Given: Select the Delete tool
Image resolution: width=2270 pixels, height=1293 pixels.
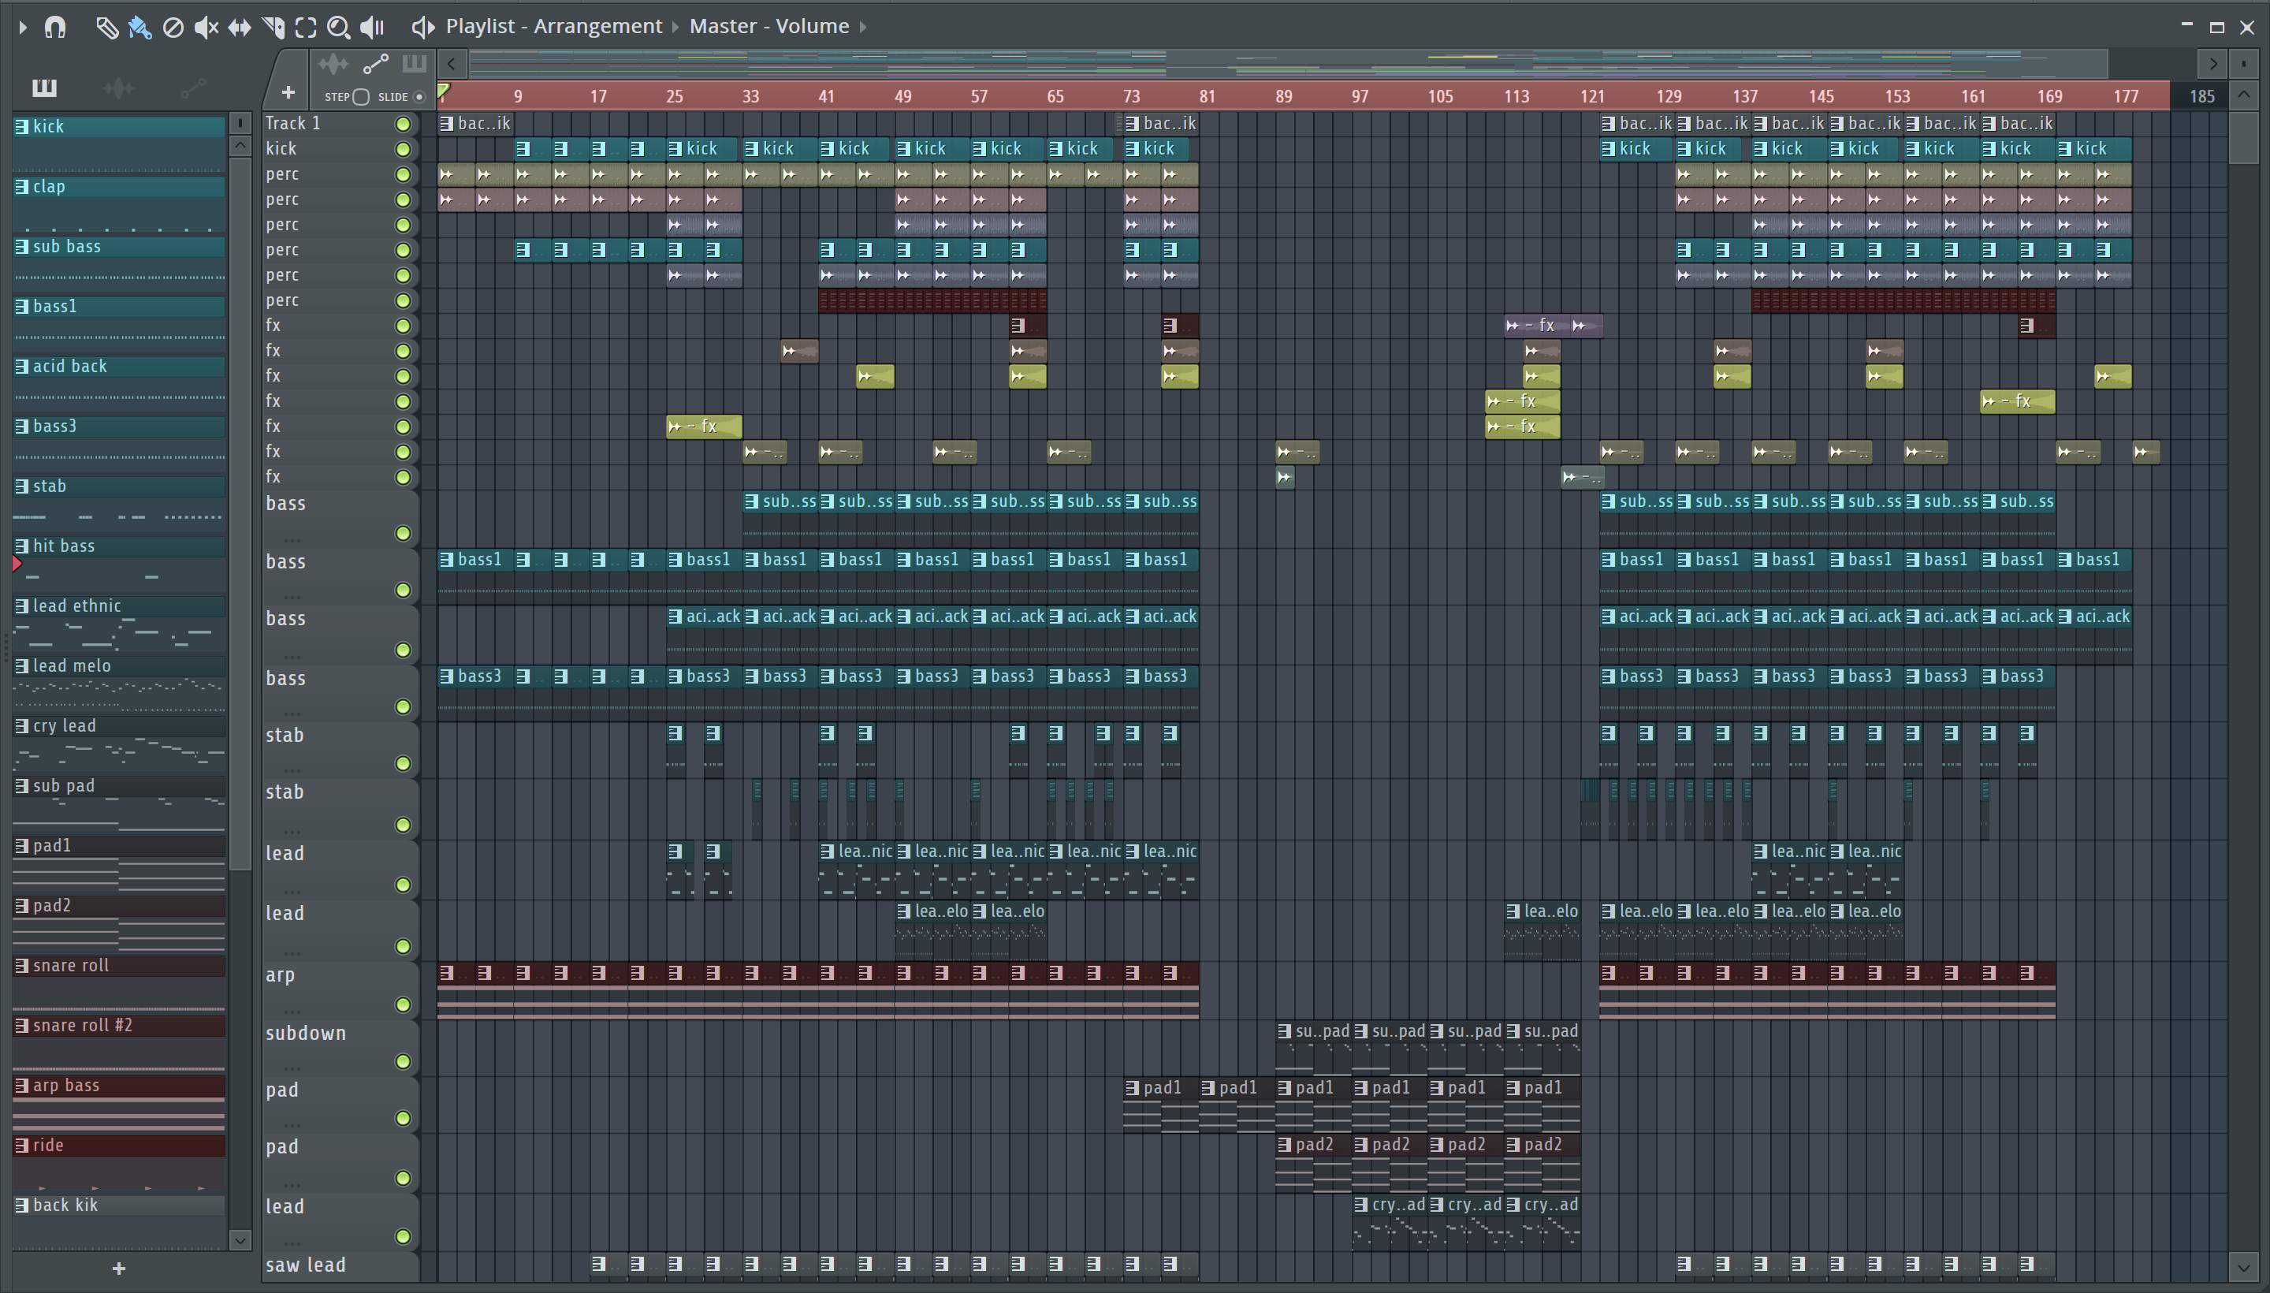Looking at the screenshot, I should 173,28.
